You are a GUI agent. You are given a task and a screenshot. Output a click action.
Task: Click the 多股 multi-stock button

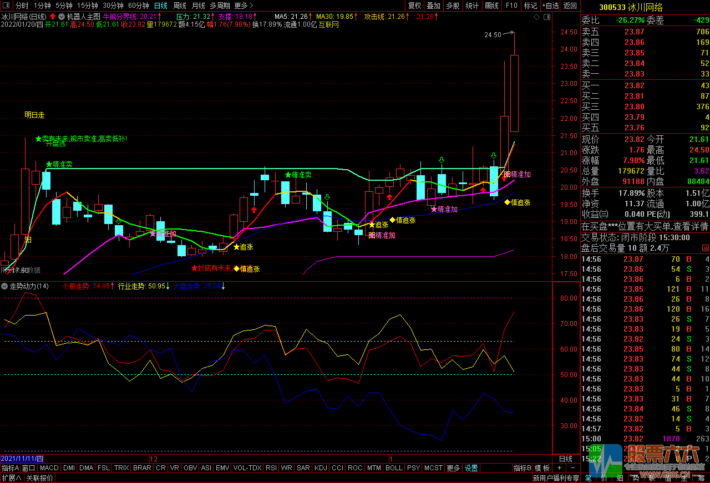click(x=453, y=6)
